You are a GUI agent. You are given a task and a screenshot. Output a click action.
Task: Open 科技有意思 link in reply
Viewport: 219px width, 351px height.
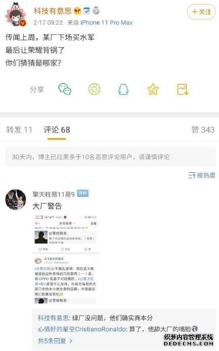pos(53,317)
